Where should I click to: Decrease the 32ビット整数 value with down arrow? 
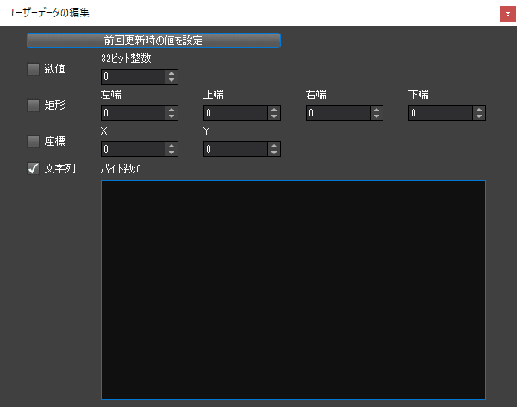tap(171, 80)
